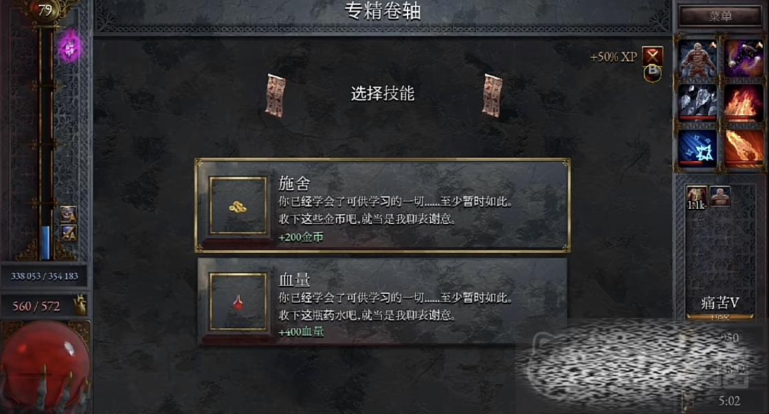Click the character portrait beside 1.1k
The width and height of the screenshot is (769, 414).
click(x=720, y=196)
